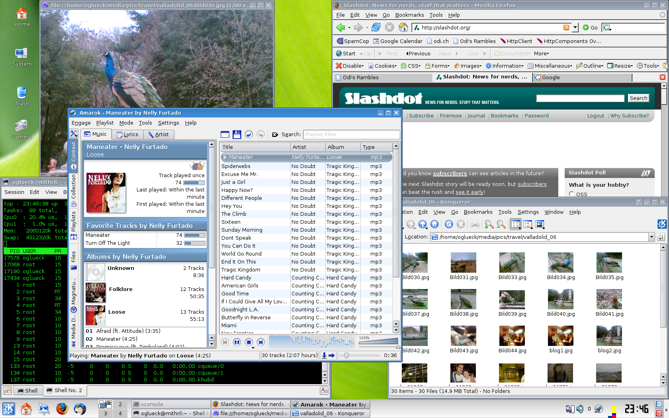Launch Firefox from panel icon
Image resolution: width=669 pixels, height=418 pixels.
pos(62,408)
